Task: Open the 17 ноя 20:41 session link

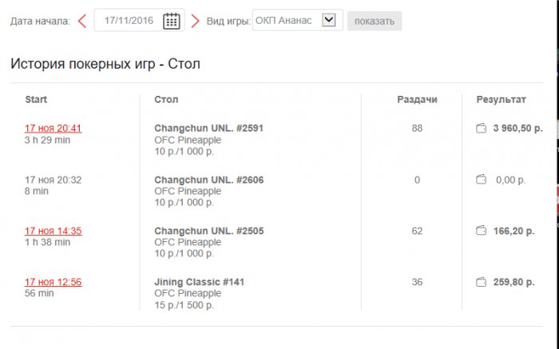Action: pyautogui.click(x=53, y=129)
